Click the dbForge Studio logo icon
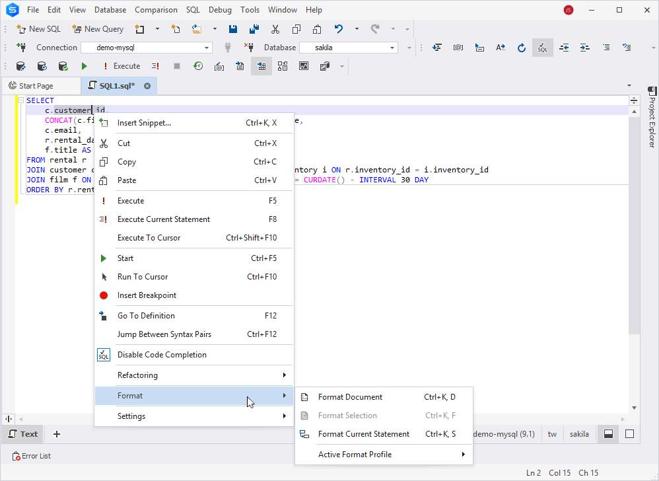This screenshot has width=659, height=481. click(x=13, y=10)
